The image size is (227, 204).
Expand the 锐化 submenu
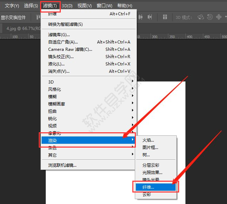(x=89, y=118)
